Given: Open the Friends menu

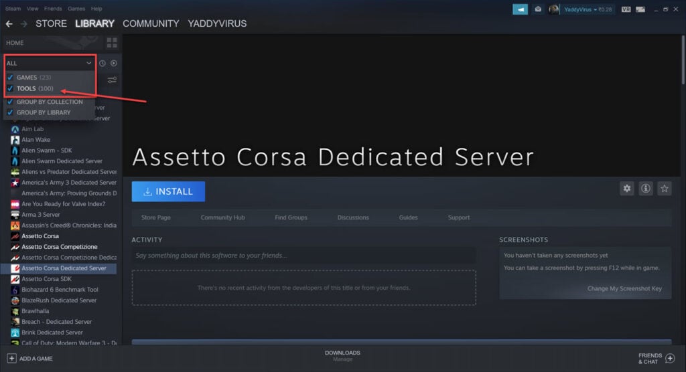Looking at the screenshot, I should [x=53, y=8].
